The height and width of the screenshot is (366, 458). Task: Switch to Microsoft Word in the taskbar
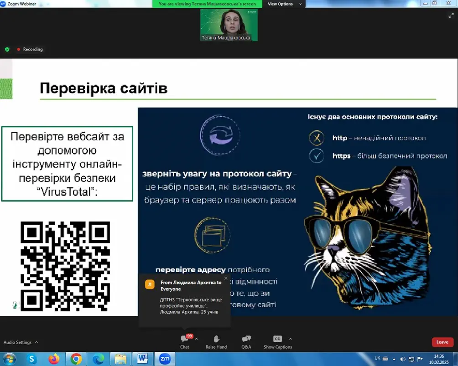coord(142,359)
